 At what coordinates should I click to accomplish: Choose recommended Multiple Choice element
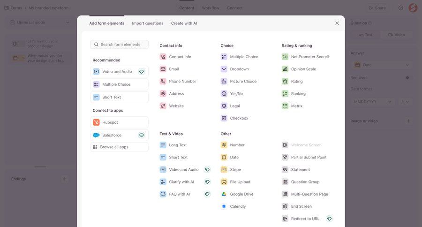[120, 84]
